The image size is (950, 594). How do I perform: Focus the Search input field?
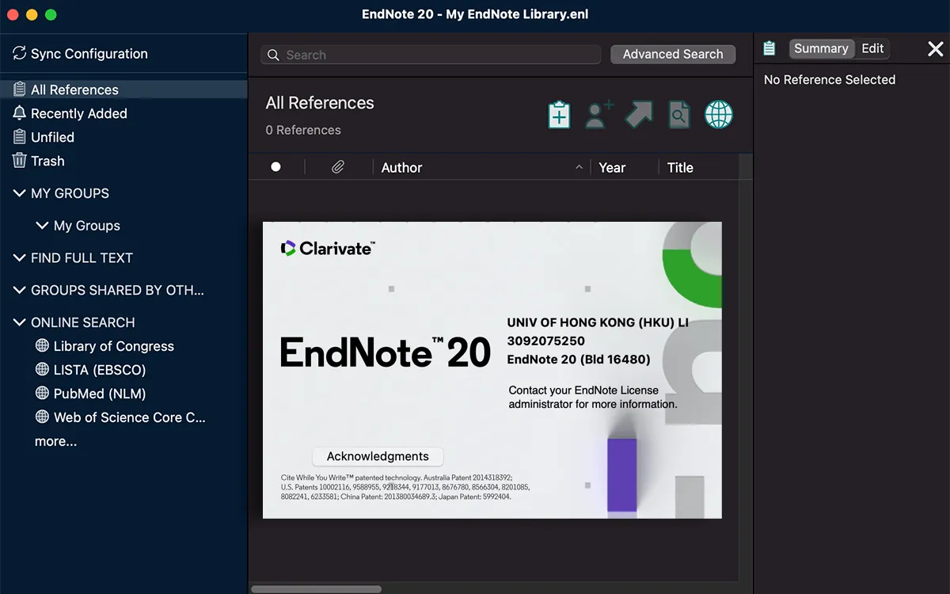(431, 55)
